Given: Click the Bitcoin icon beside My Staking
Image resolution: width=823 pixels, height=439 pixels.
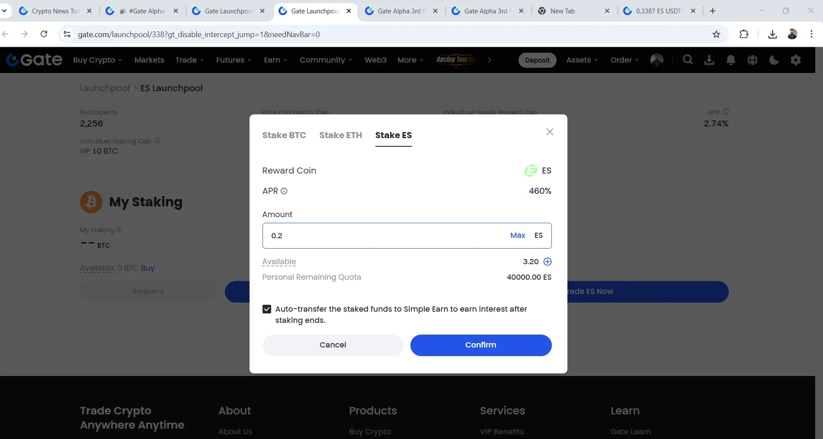Looking at the screenshot, I should pyautogui.click(x=91, y=202).
